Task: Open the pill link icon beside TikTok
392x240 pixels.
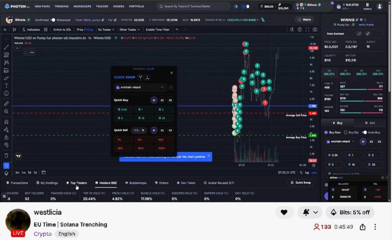Action: tap(359, 34)
